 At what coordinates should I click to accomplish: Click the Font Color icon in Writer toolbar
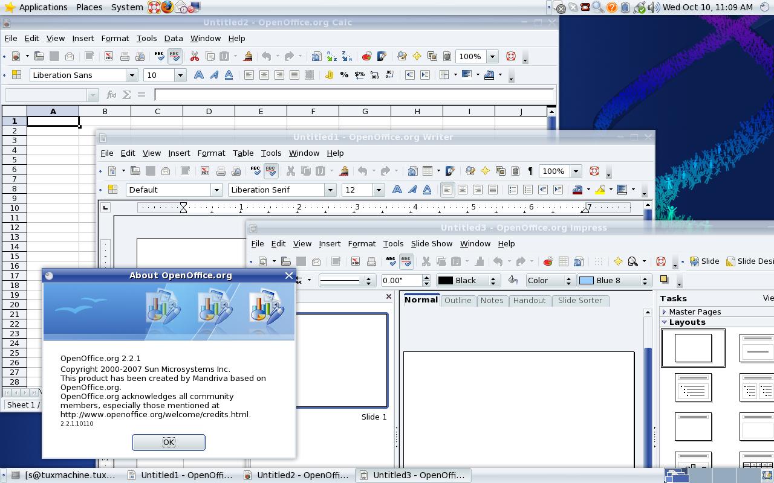(x=577, y=190)
